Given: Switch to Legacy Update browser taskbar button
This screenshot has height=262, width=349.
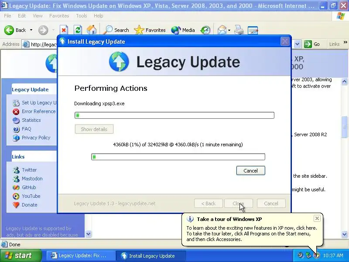Looking at the screenshot, I should click(81, 255).
